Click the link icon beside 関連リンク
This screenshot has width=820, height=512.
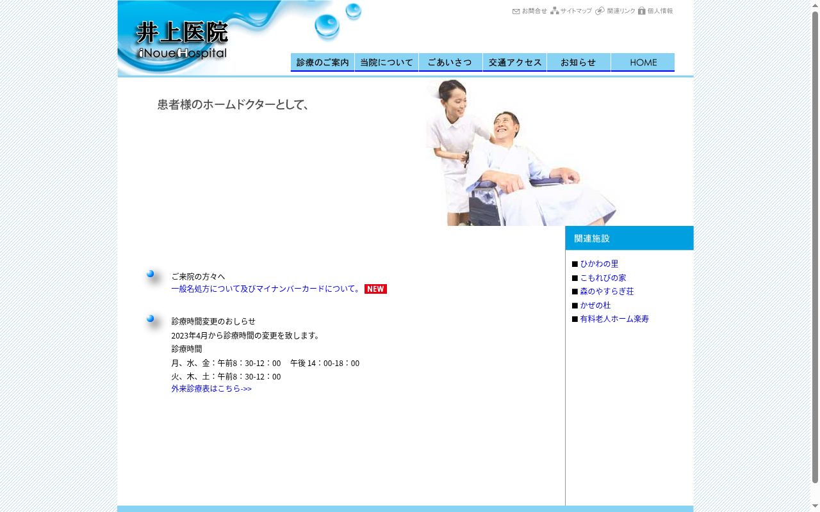click(600, 11)
